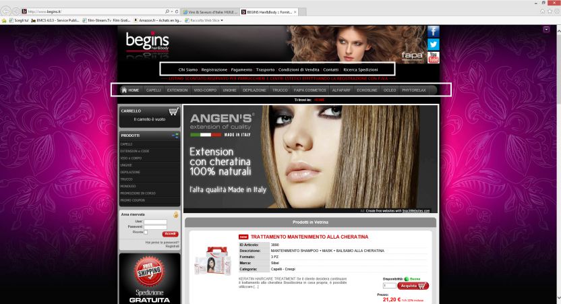Screen dimensions: 561x304
Task: Open the film-Stream.Tv bookmark
Action: point(107,20)
